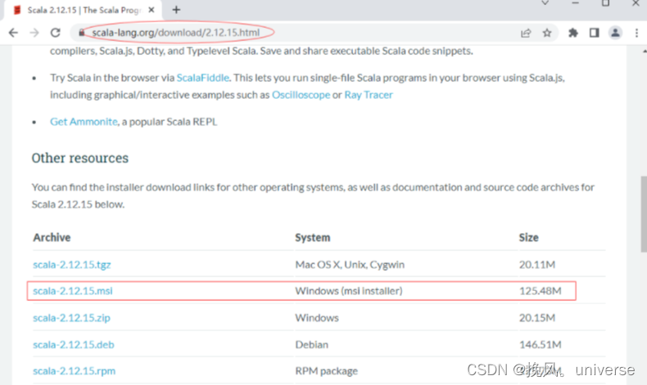Screen dimensions: 647x385
Task: Select the Debian system cell
Action: coord(311,344)
